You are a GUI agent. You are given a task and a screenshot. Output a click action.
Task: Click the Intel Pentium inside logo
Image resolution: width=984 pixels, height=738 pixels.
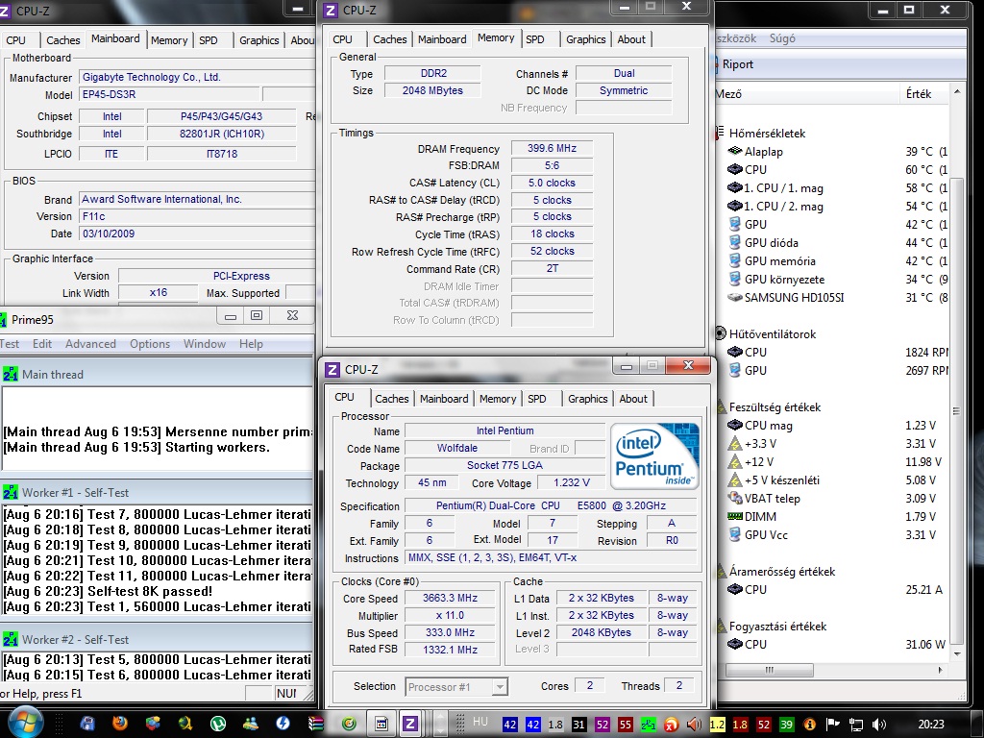657,455
